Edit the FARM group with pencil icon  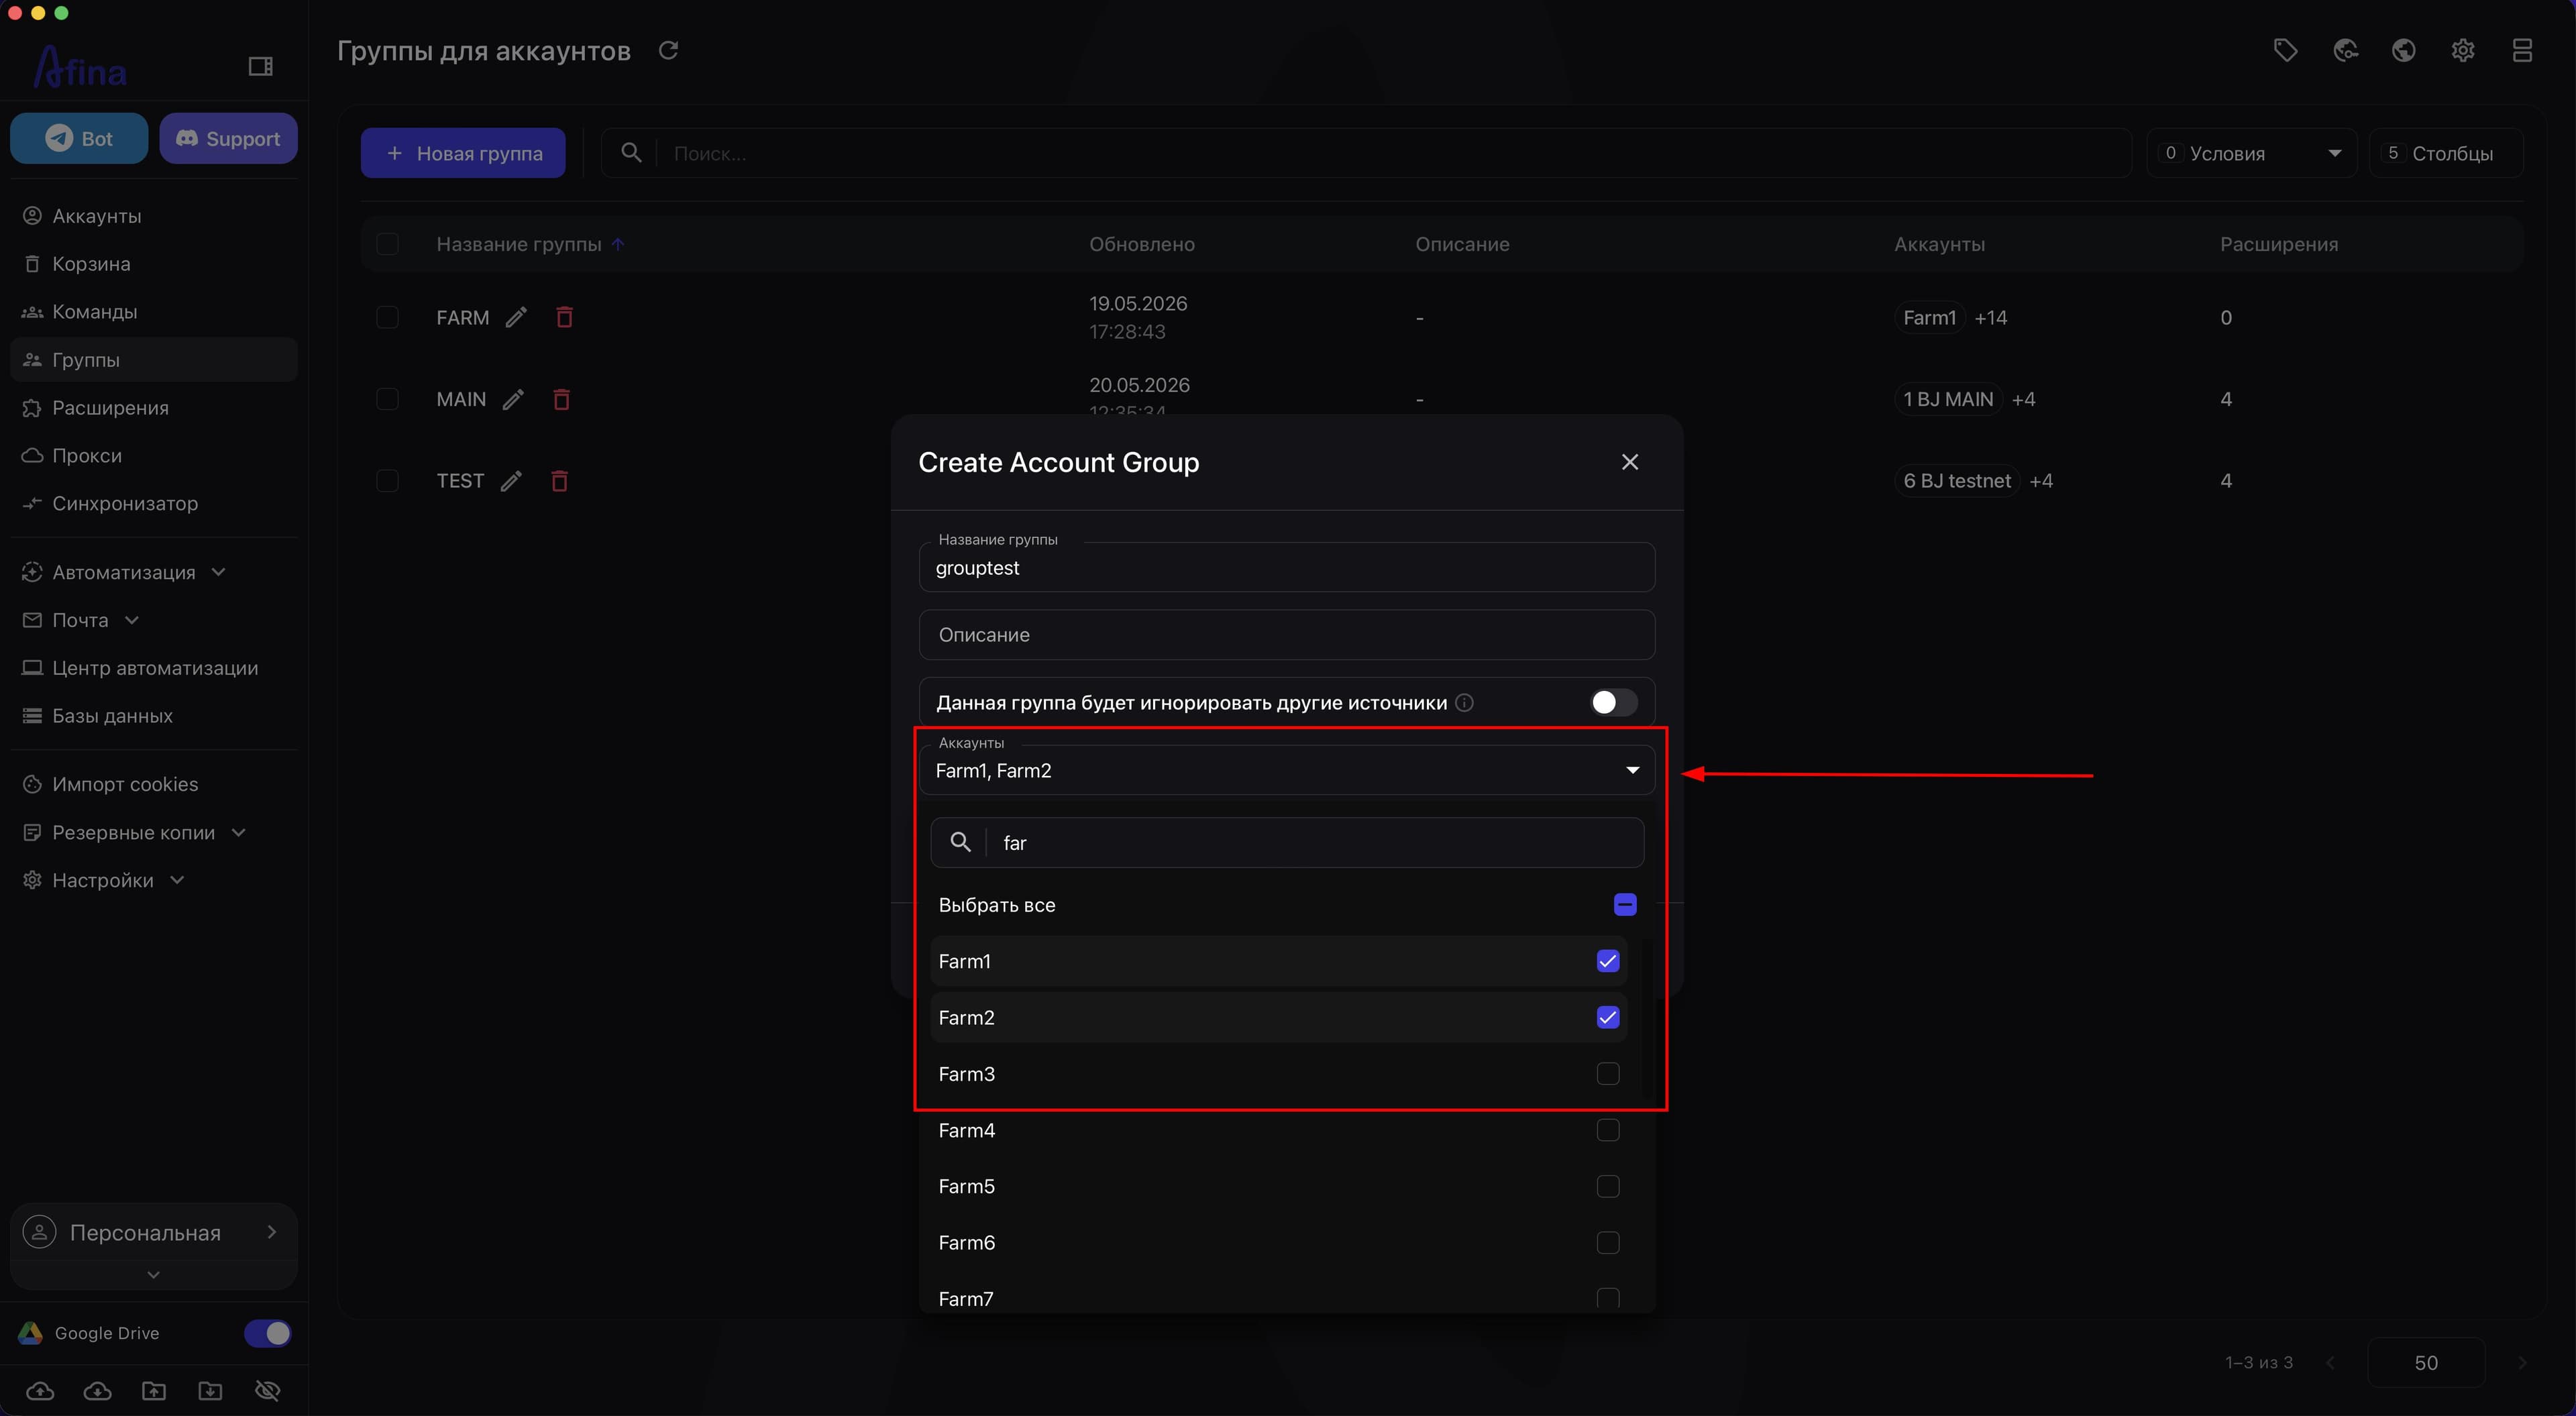click(516, 317)
